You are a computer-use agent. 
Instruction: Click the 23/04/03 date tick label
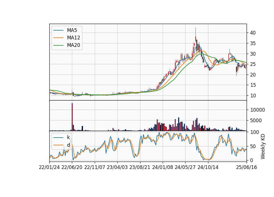click(117, 168)
